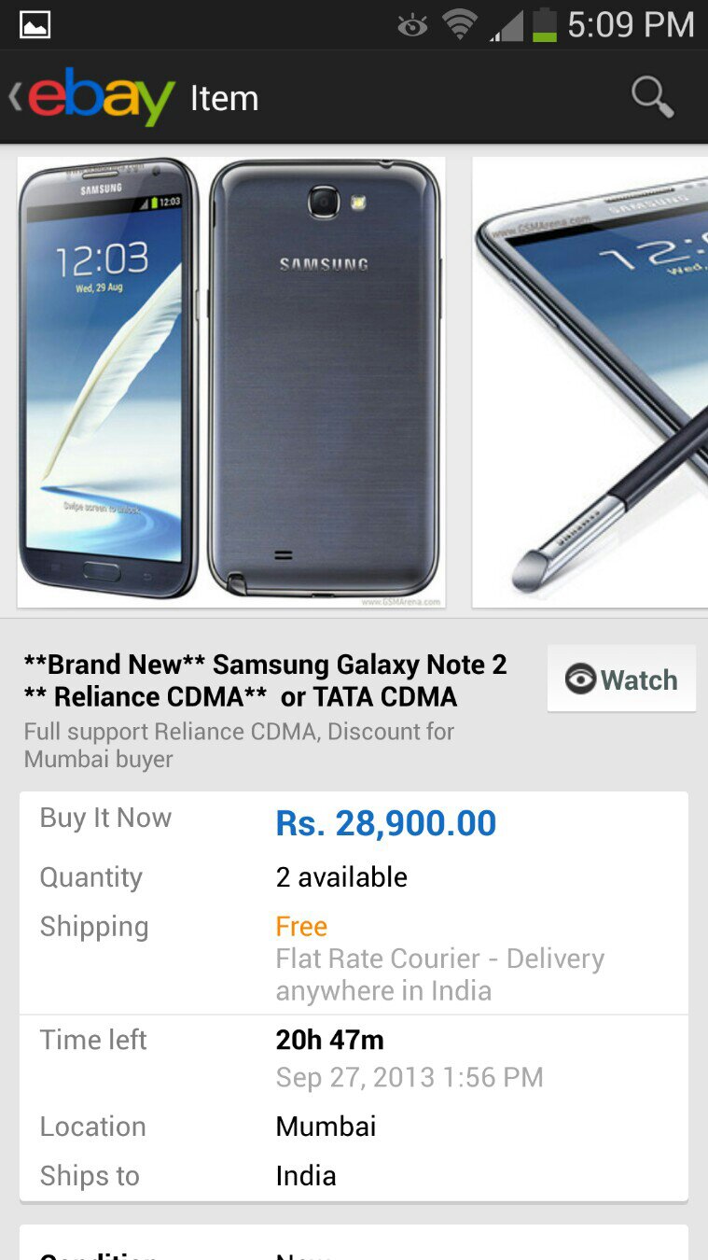Open the second photo with S Pen
Image resolution: width=708 pixels, height=1260 pixels.
click(590, 382)
